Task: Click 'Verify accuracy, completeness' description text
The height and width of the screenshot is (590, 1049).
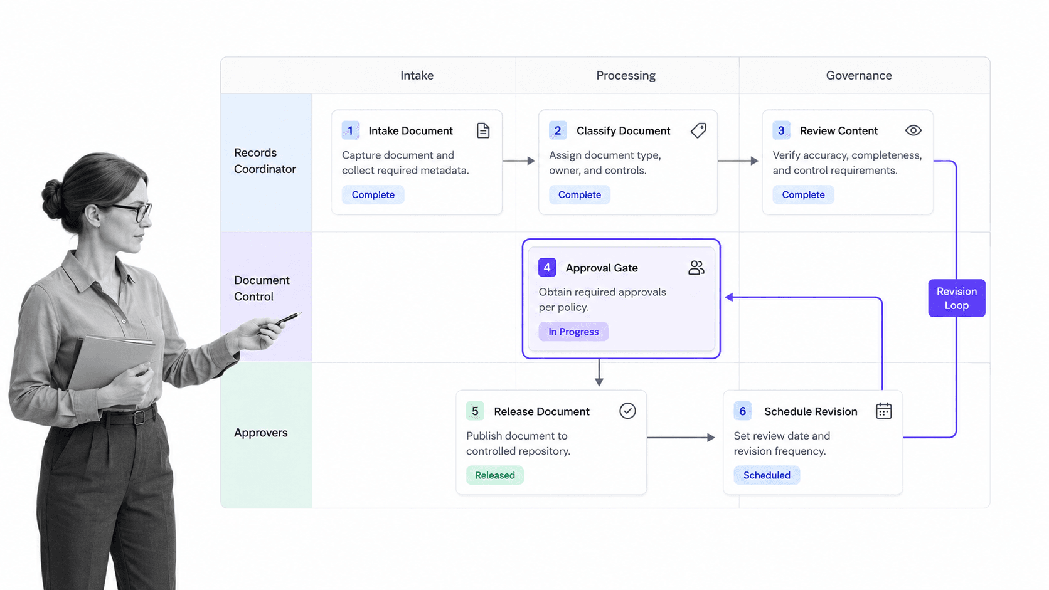Action: pos(847,163)
